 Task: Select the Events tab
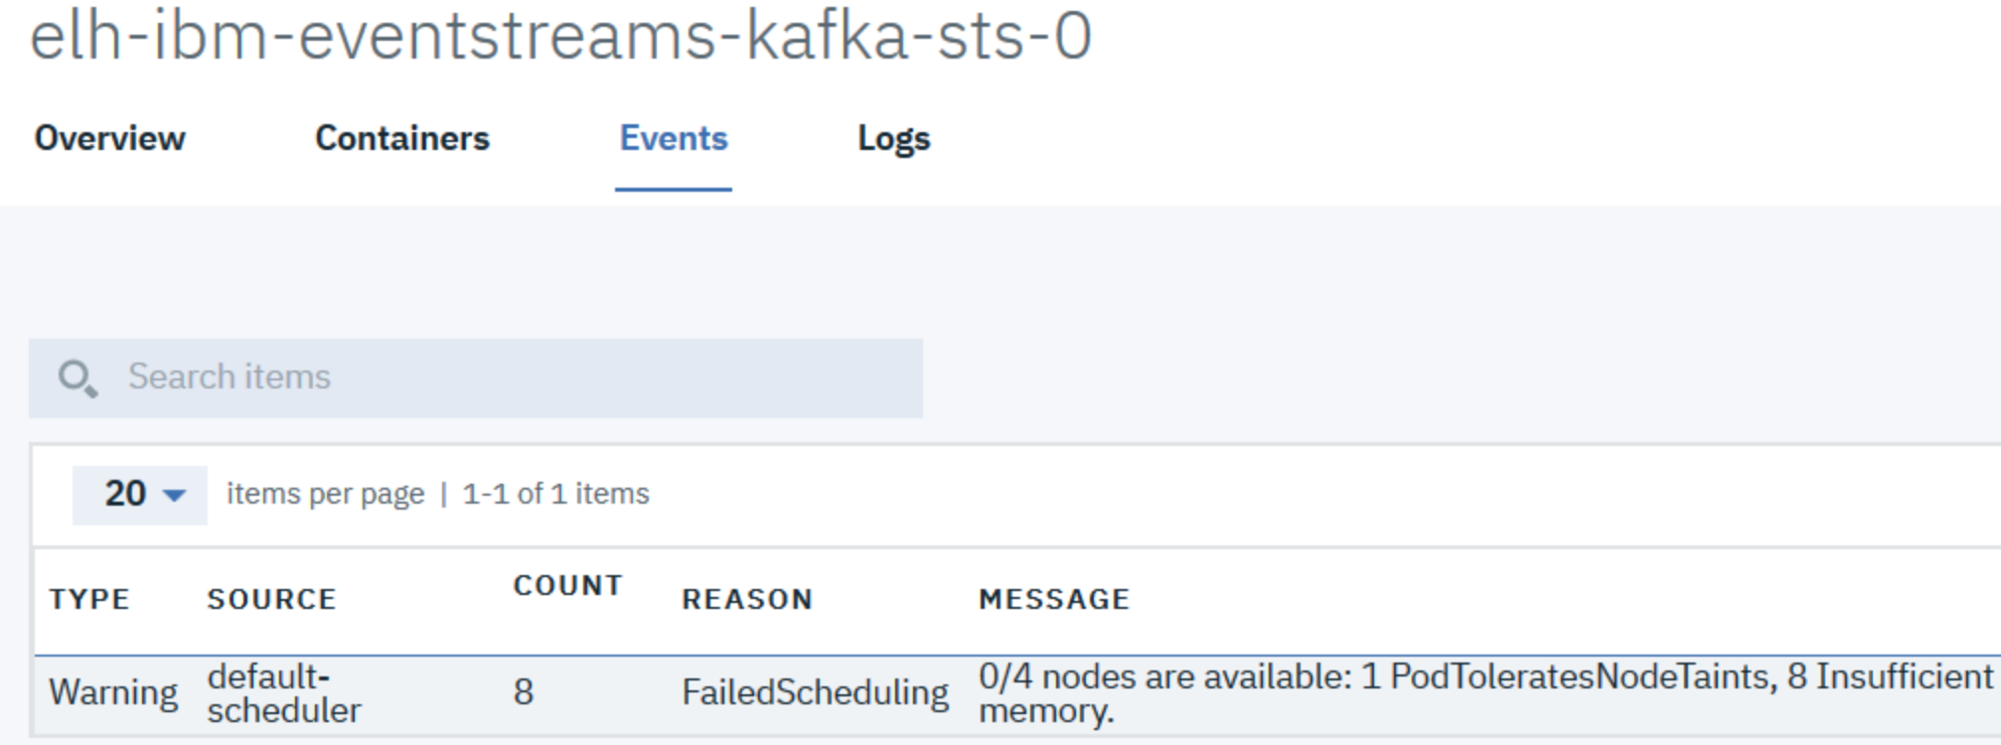(x=674, y=138)
